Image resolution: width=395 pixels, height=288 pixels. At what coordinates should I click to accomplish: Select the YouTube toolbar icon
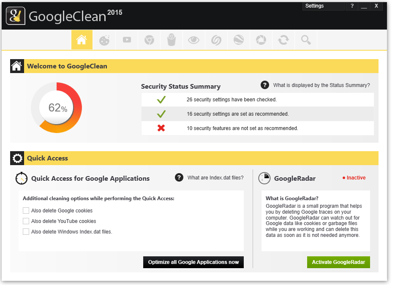(127, 40)
